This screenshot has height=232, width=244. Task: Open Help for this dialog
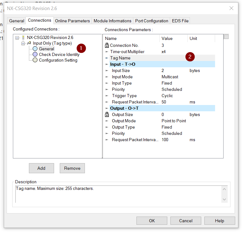[x=219, y=221]
